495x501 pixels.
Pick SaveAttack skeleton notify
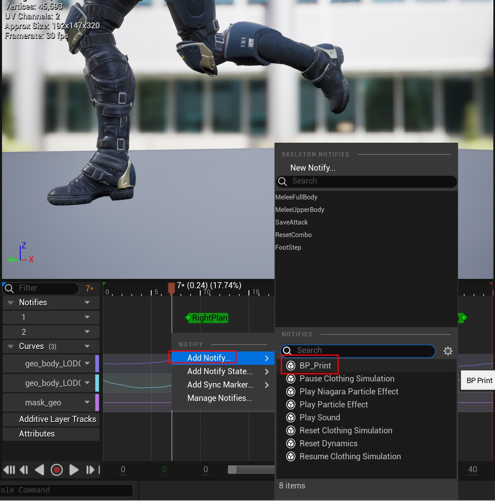coord(291,222)
